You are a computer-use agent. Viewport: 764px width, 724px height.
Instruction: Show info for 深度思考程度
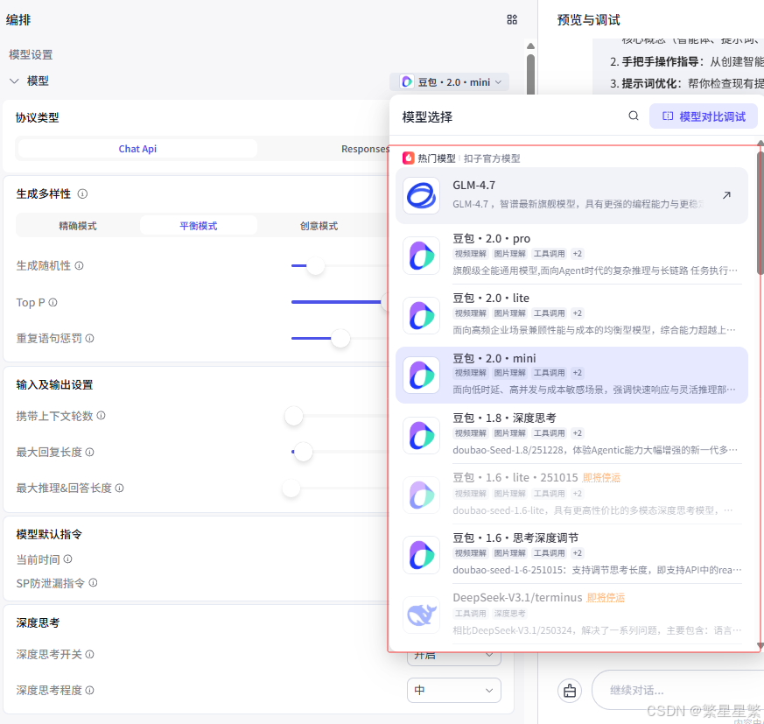(x=89, y=690)
